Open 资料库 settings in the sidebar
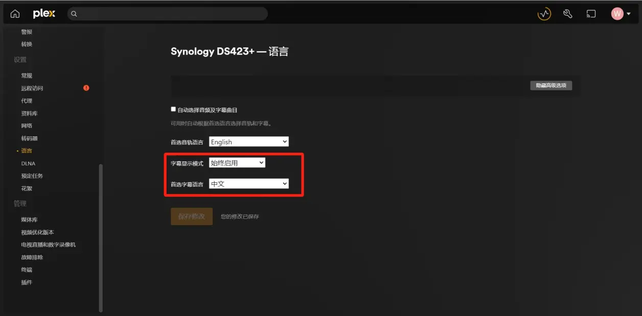This screenshot has width=642, height=316. tap(29, 113)
